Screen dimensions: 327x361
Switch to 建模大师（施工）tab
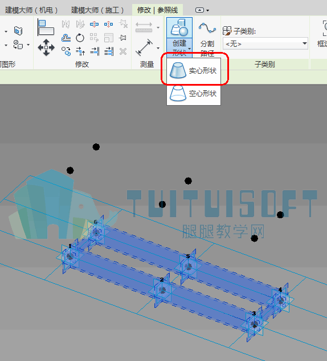click(x=97, y=10)
